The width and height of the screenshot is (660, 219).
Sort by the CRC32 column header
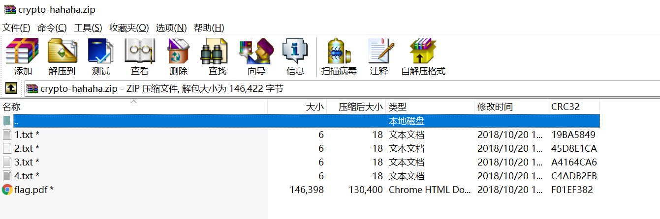point(574,107)
